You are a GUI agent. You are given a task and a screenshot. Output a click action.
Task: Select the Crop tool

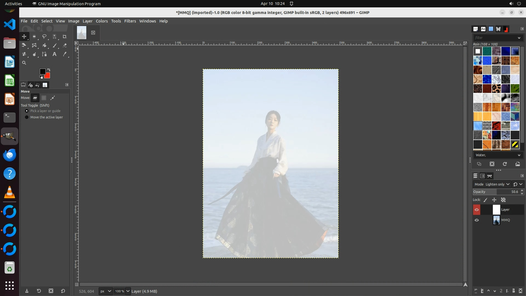(65, 36)
